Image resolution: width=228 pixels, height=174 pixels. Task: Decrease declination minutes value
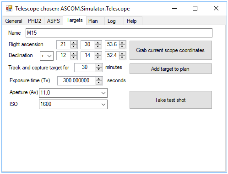tap(98, 57)
